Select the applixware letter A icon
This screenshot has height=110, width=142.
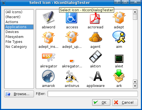[x=96, y=76]
